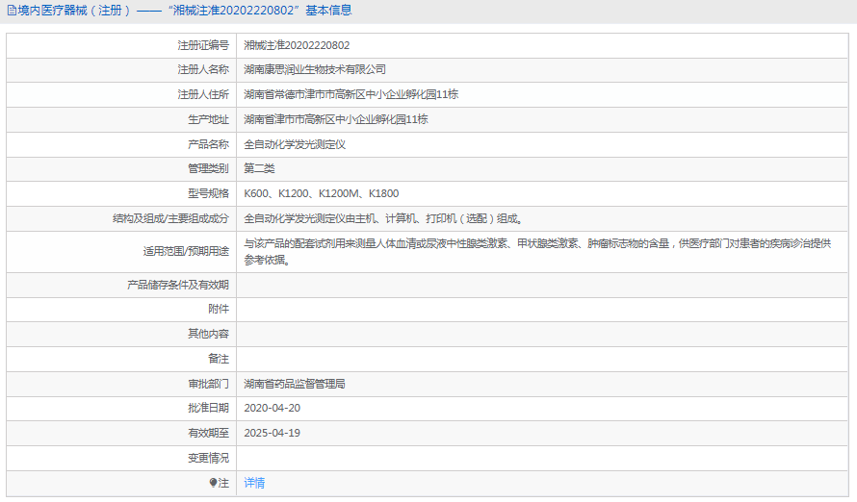The height and width of the screenshot is (502, 857).
Task: Select registration number 湘械注准20202220802 in the table
Action: click(x=297, y=45)
